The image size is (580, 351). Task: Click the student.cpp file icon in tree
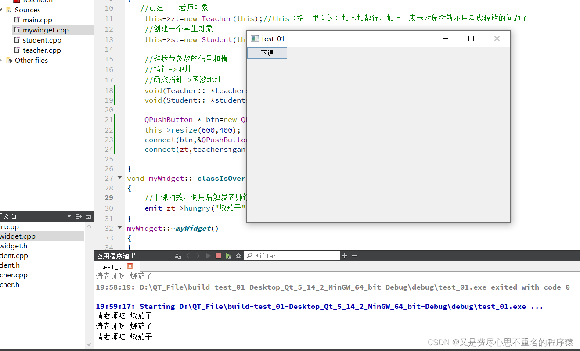point(17,40)
